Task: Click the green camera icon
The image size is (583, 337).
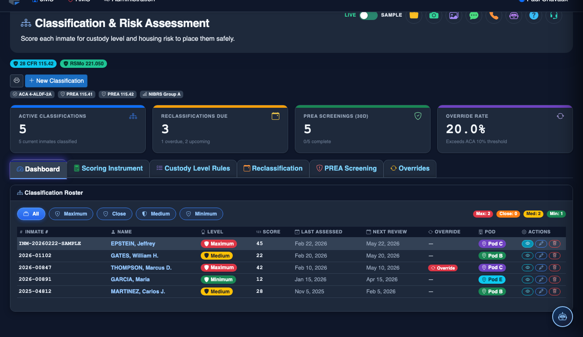Action: [x=434, y=15]
